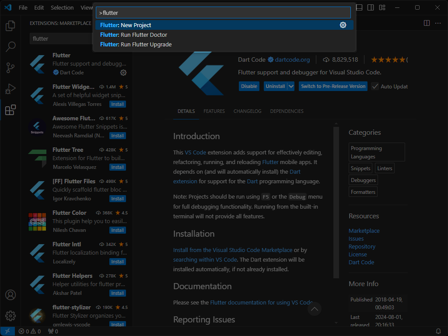Open the Accounts menu icon
The height and width of the screenshot is (336, 448).
[10, 295]
